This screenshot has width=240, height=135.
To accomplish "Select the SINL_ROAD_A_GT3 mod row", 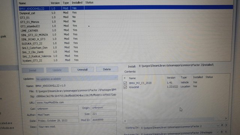I will pyautogui.click(x=126, y=39).
